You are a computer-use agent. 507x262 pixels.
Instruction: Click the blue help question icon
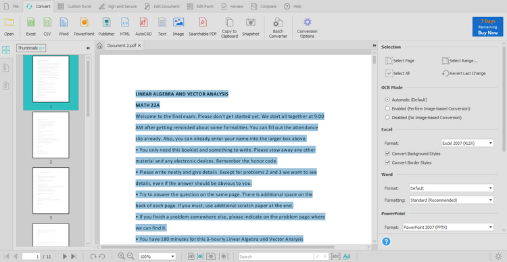click(386, 242)
